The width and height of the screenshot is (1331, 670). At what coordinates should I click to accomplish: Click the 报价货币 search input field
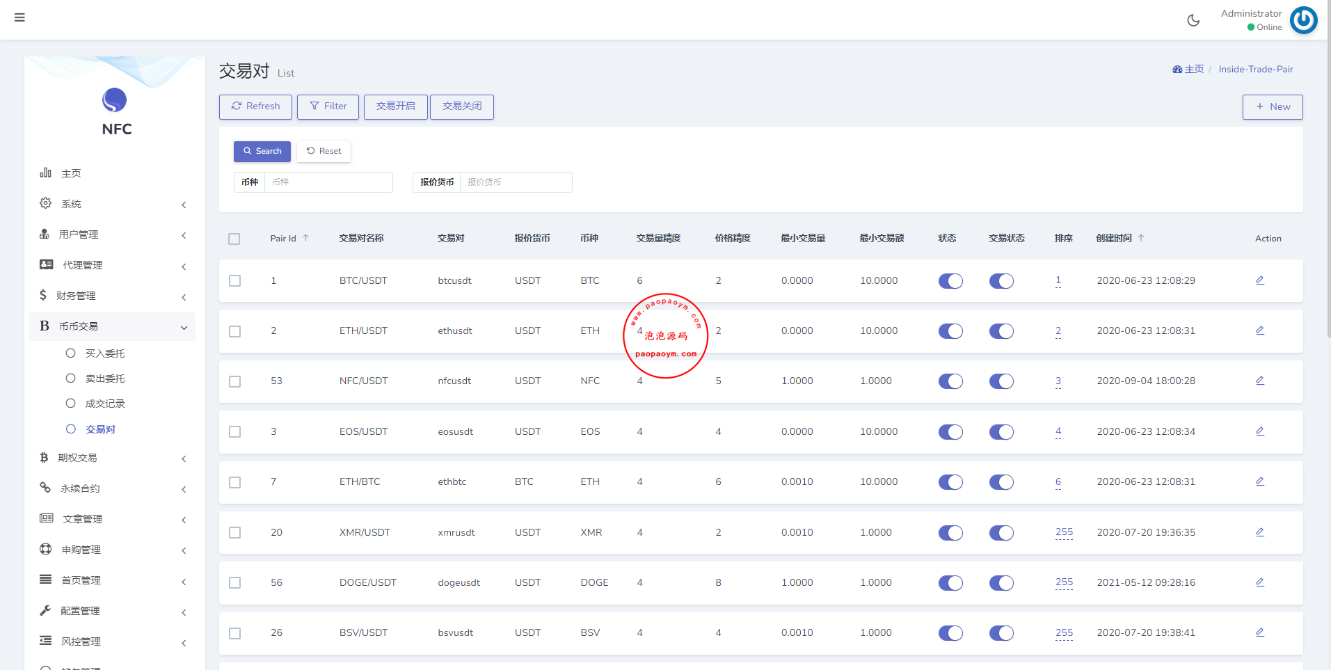(515, 182)
